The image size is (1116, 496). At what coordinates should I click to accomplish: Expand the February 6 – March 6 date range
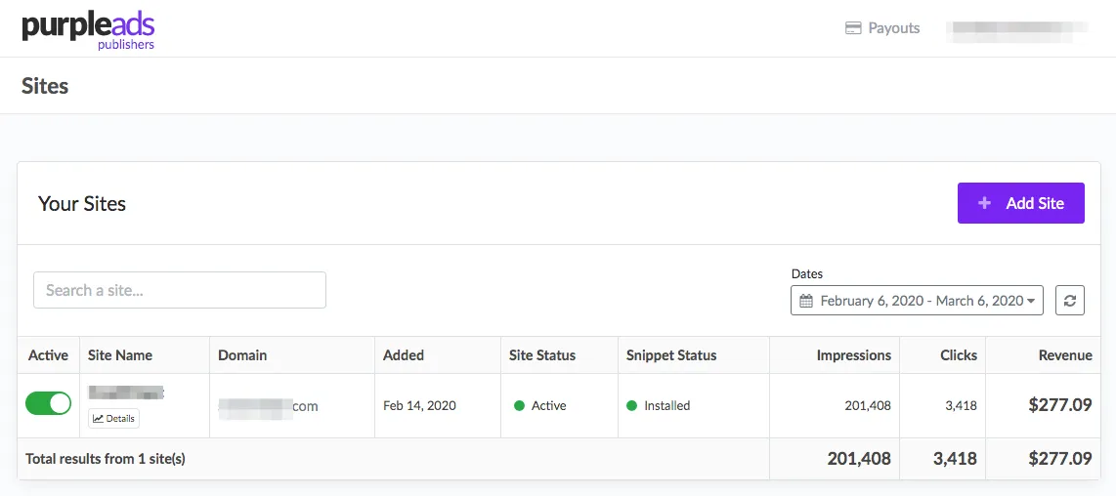pos(917,301)
